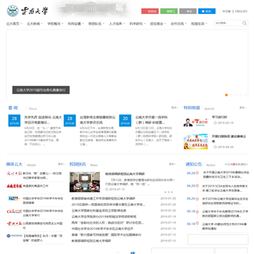This screenshot has height=254, width=254.
Task: Click the last 06.18 timeline marker
Action: 197,224
